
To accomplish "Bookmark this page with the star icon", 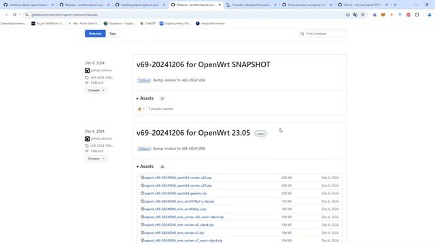I will coord(363,15).
